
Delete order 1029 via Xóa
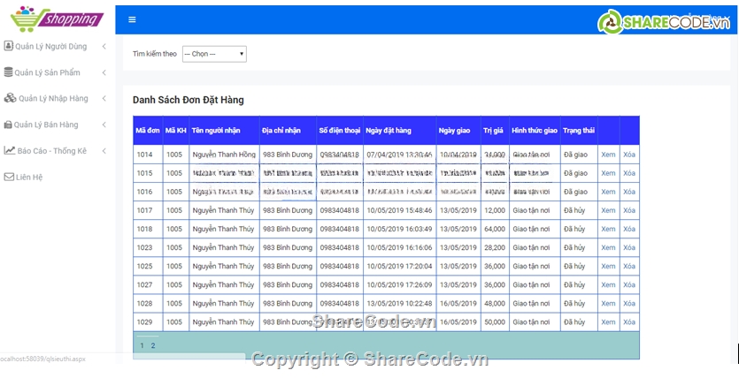click(x=629, y=322)
